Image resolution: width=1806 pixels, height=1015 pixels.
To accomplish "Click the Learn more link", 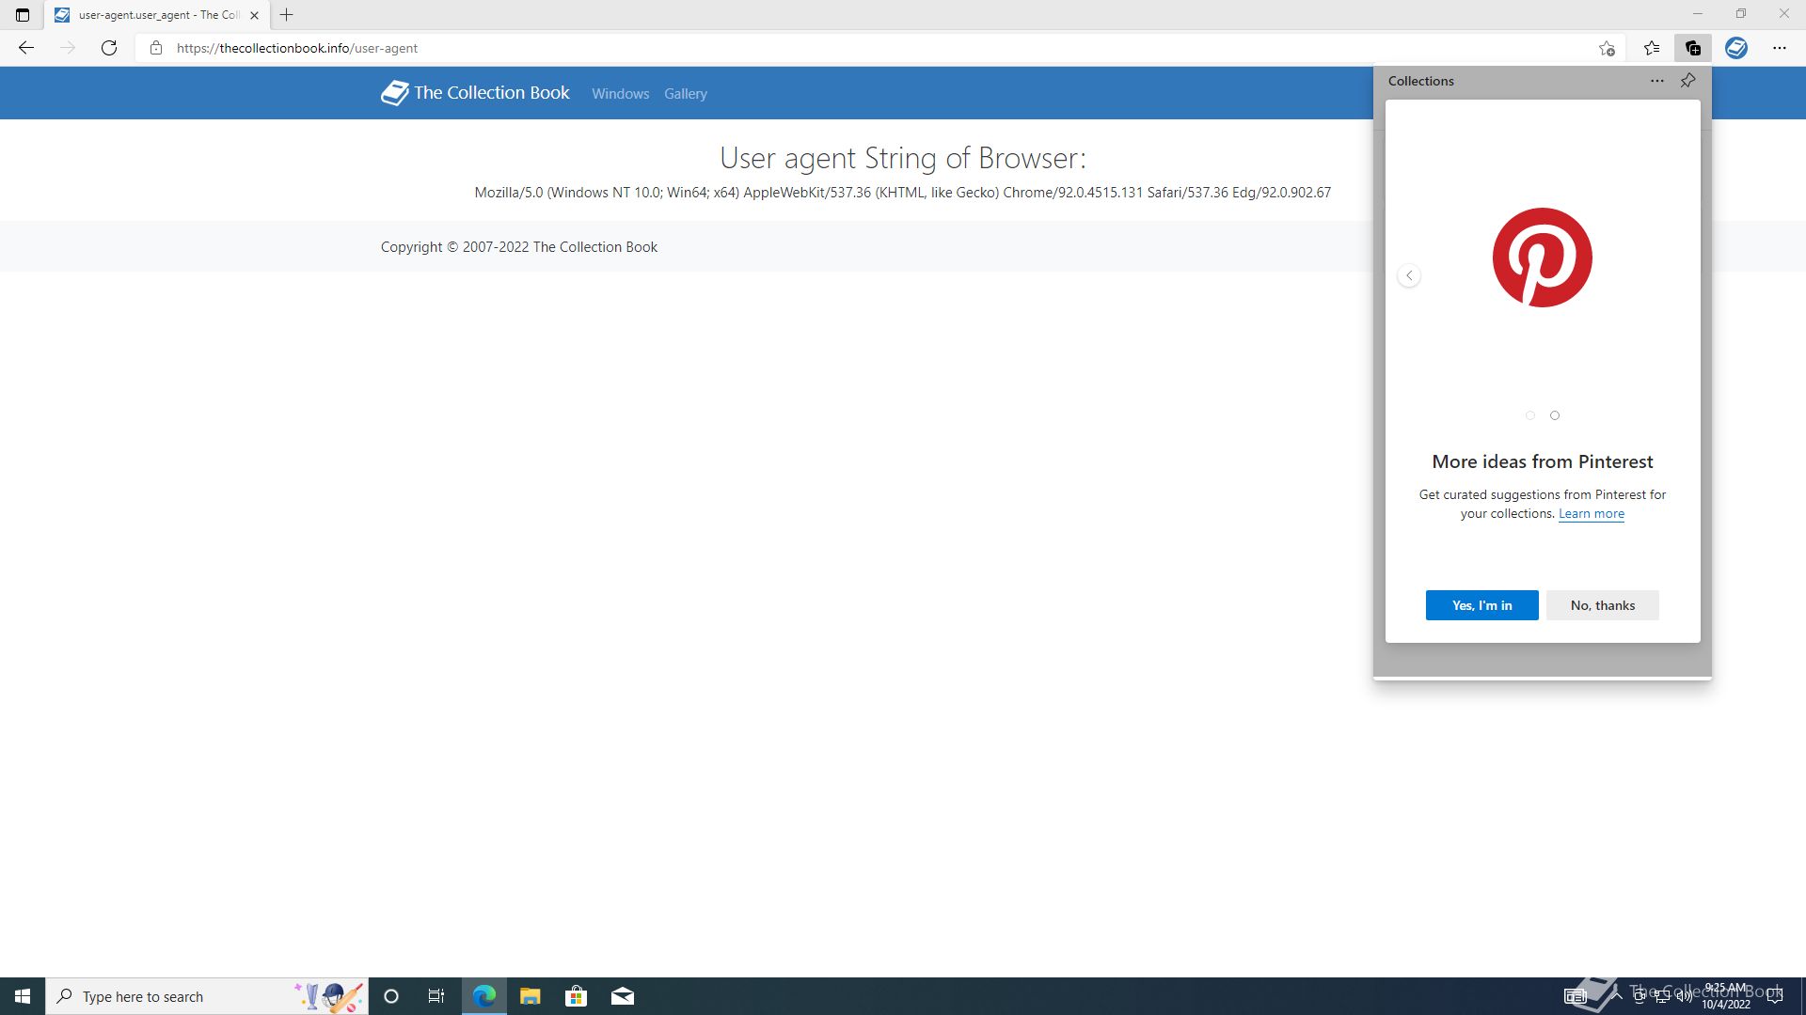I will [x=1591, y=514].
